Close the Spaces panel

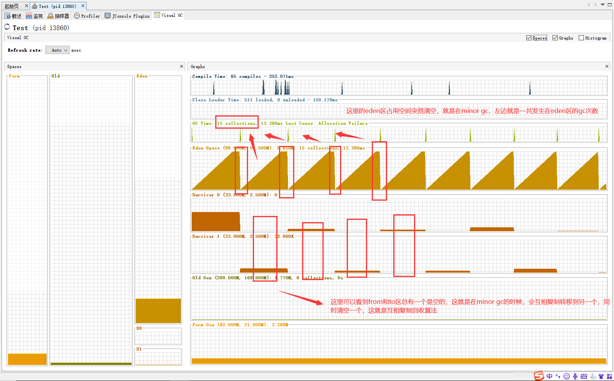(x=182, y=66)
